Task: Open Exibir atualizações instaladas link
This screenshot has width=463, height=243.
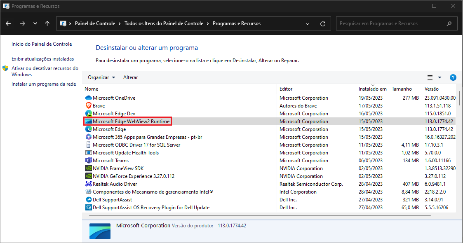Action: pyautogui.click(x=43, y=59)
